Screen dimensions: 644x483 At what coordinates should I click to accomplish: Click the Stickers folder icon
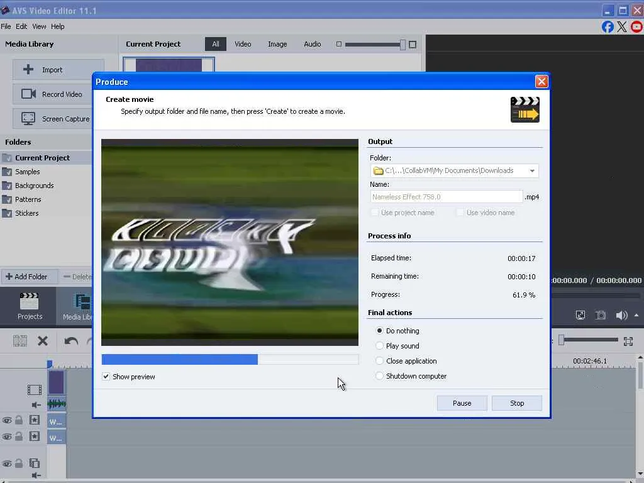[x=7, y=213]
